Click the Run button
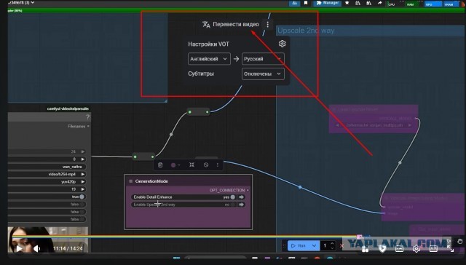Screen dimensions: 466x265 pos(299,245)
